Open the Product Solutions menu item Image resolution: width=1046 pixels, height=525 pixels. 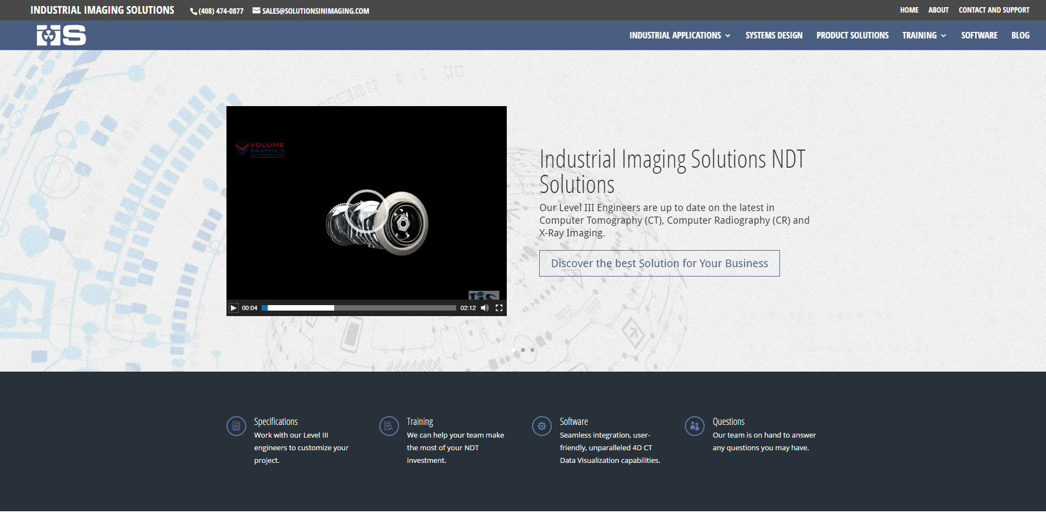(853, 35)
